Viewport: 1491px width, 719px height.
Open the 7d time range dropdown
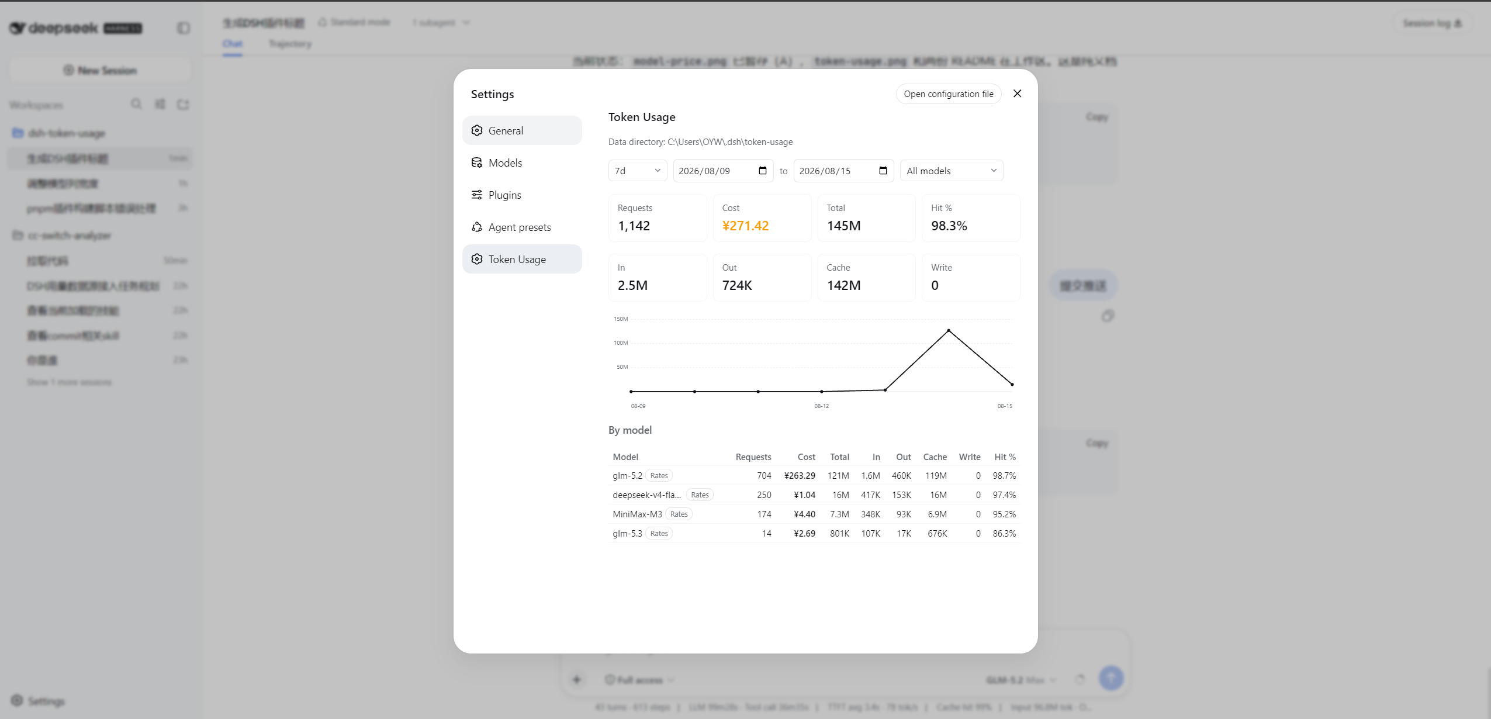[x=638, y=171]
